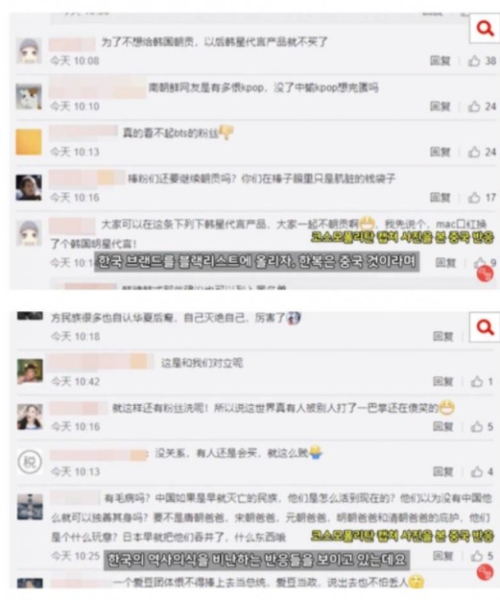
Task: Like the lower 10:16 comment with 5 likes
Action: pos(477,426)
